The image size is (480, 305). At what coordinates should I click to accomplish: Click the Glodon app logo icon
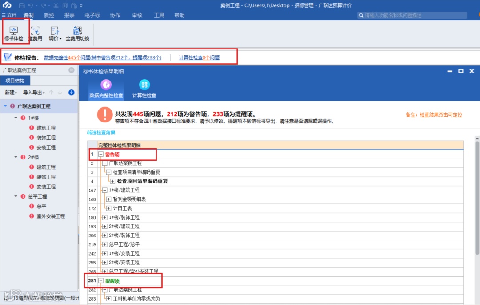pyautogui.click(x=7, y=5)
